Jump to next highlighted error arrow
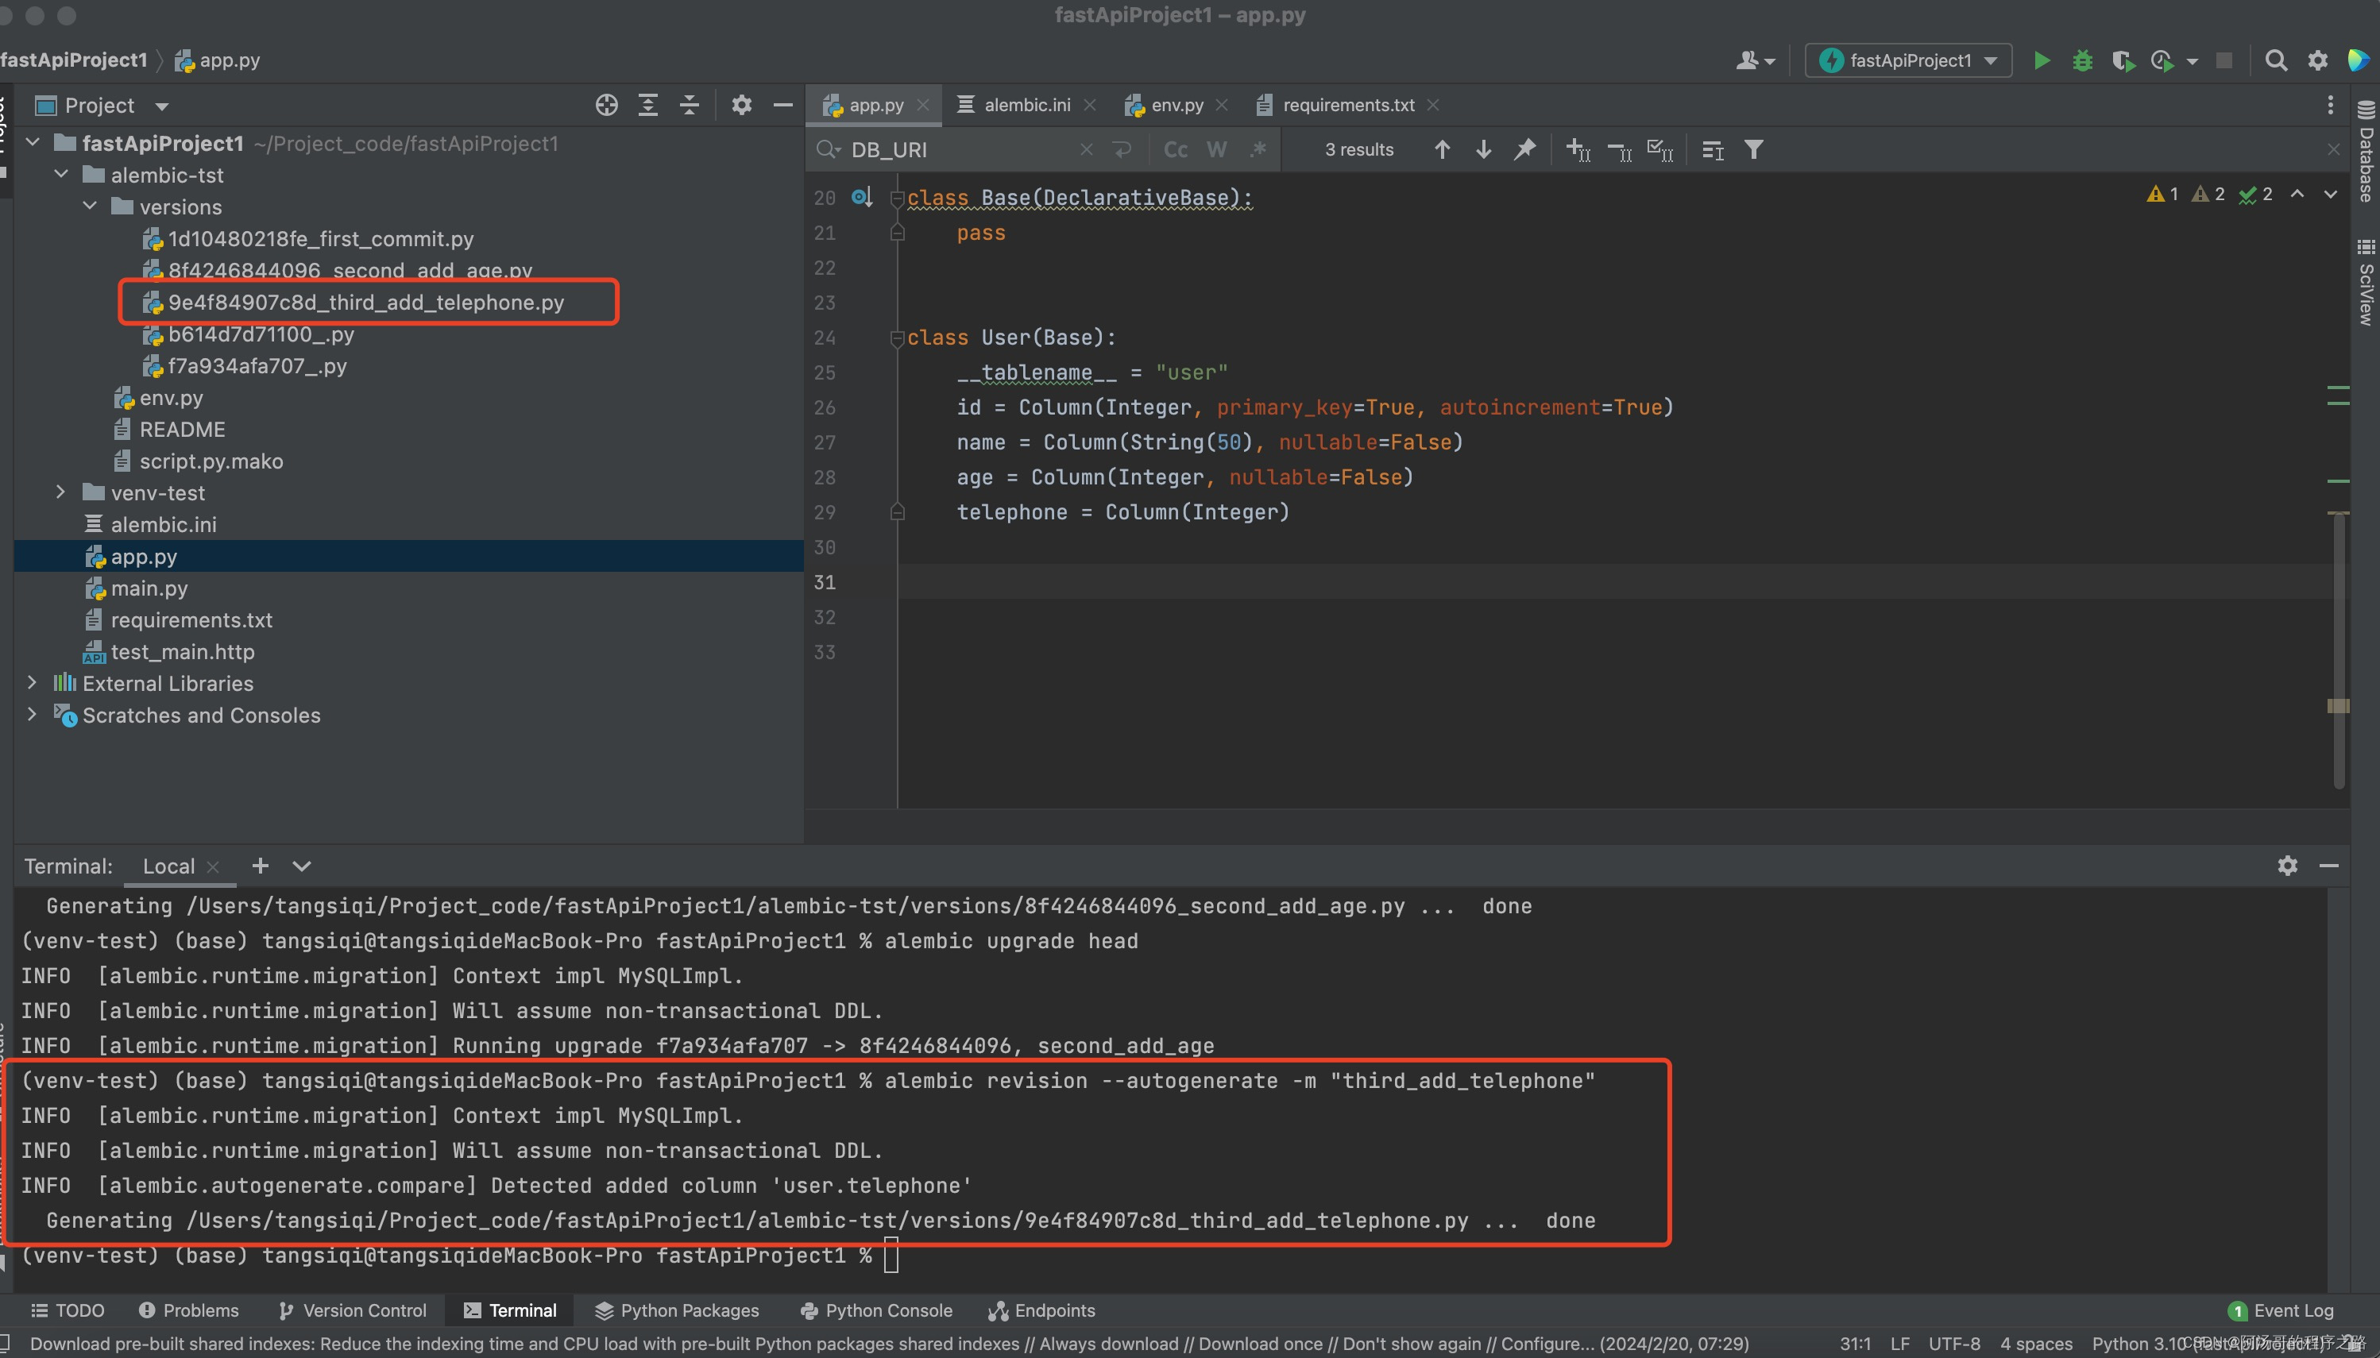This screenshot has width=2380, height=1358. tap(2330, 194)
